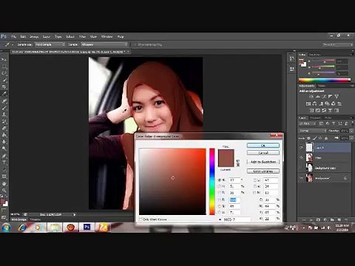Screen dimensions: 355x266
Task: Create a new layer group
Action: [x=332, y=219]
